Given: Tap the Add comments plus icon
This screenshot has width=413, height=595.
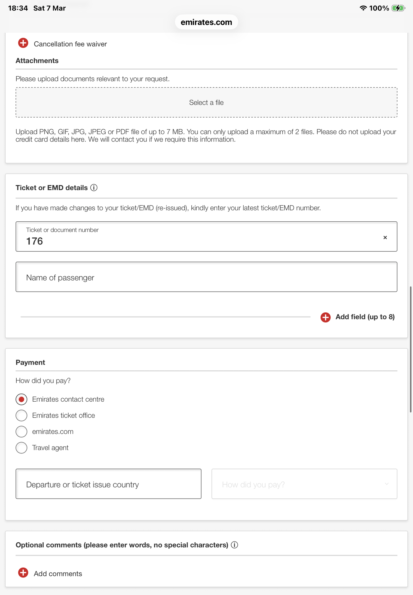Looking at the screenshot, I should pyautogui.click(x=23, y=573).
